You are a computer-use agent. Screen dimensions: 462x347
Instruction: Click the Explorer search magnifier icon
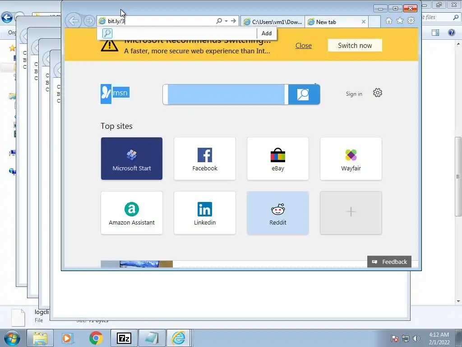(456, 18)
